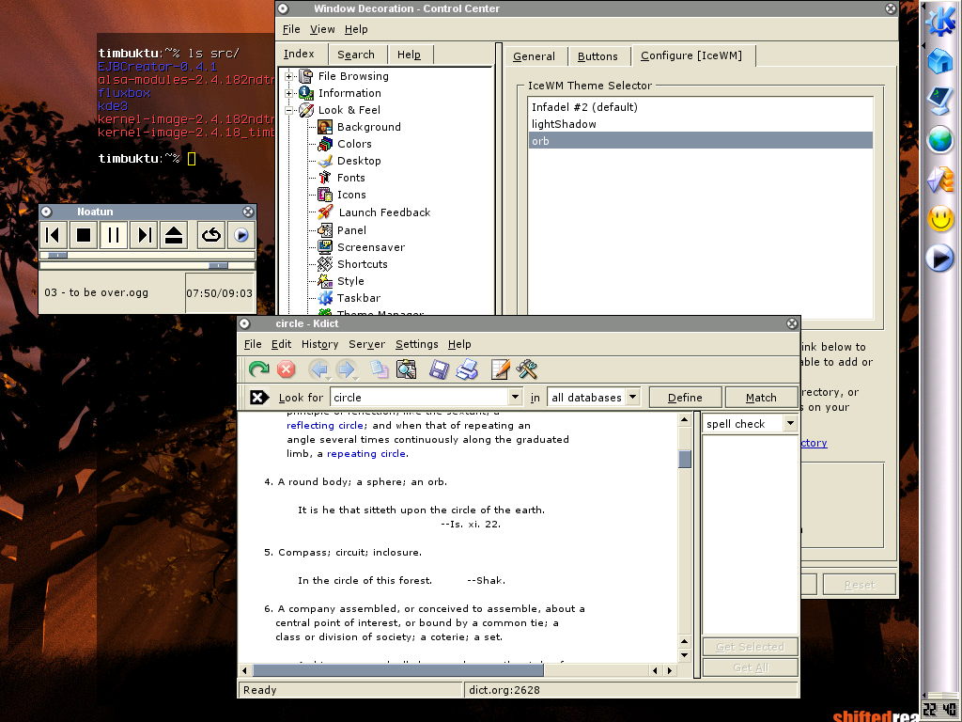
Task: Switch to Search tab in Control Center
Action: (356, 54)
